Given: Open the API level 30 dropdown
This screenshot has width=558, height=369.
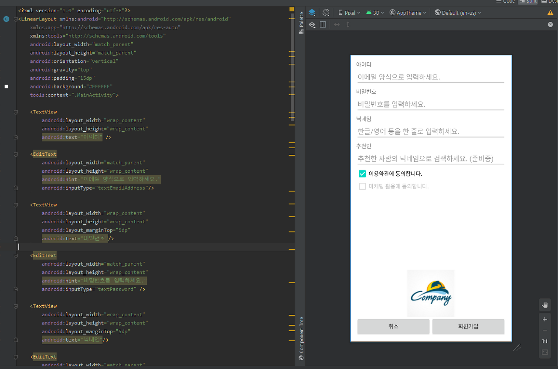Looking at the screenshot, I should [375, 13].
